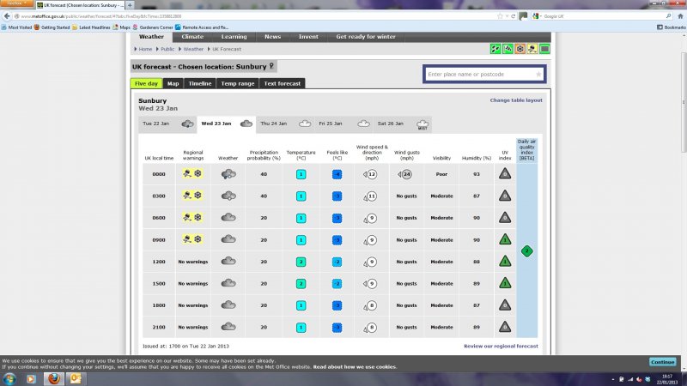Select the Tue 22 Jan day tab
This screenshot has height=386, width=687.
[x=167, y=124]
